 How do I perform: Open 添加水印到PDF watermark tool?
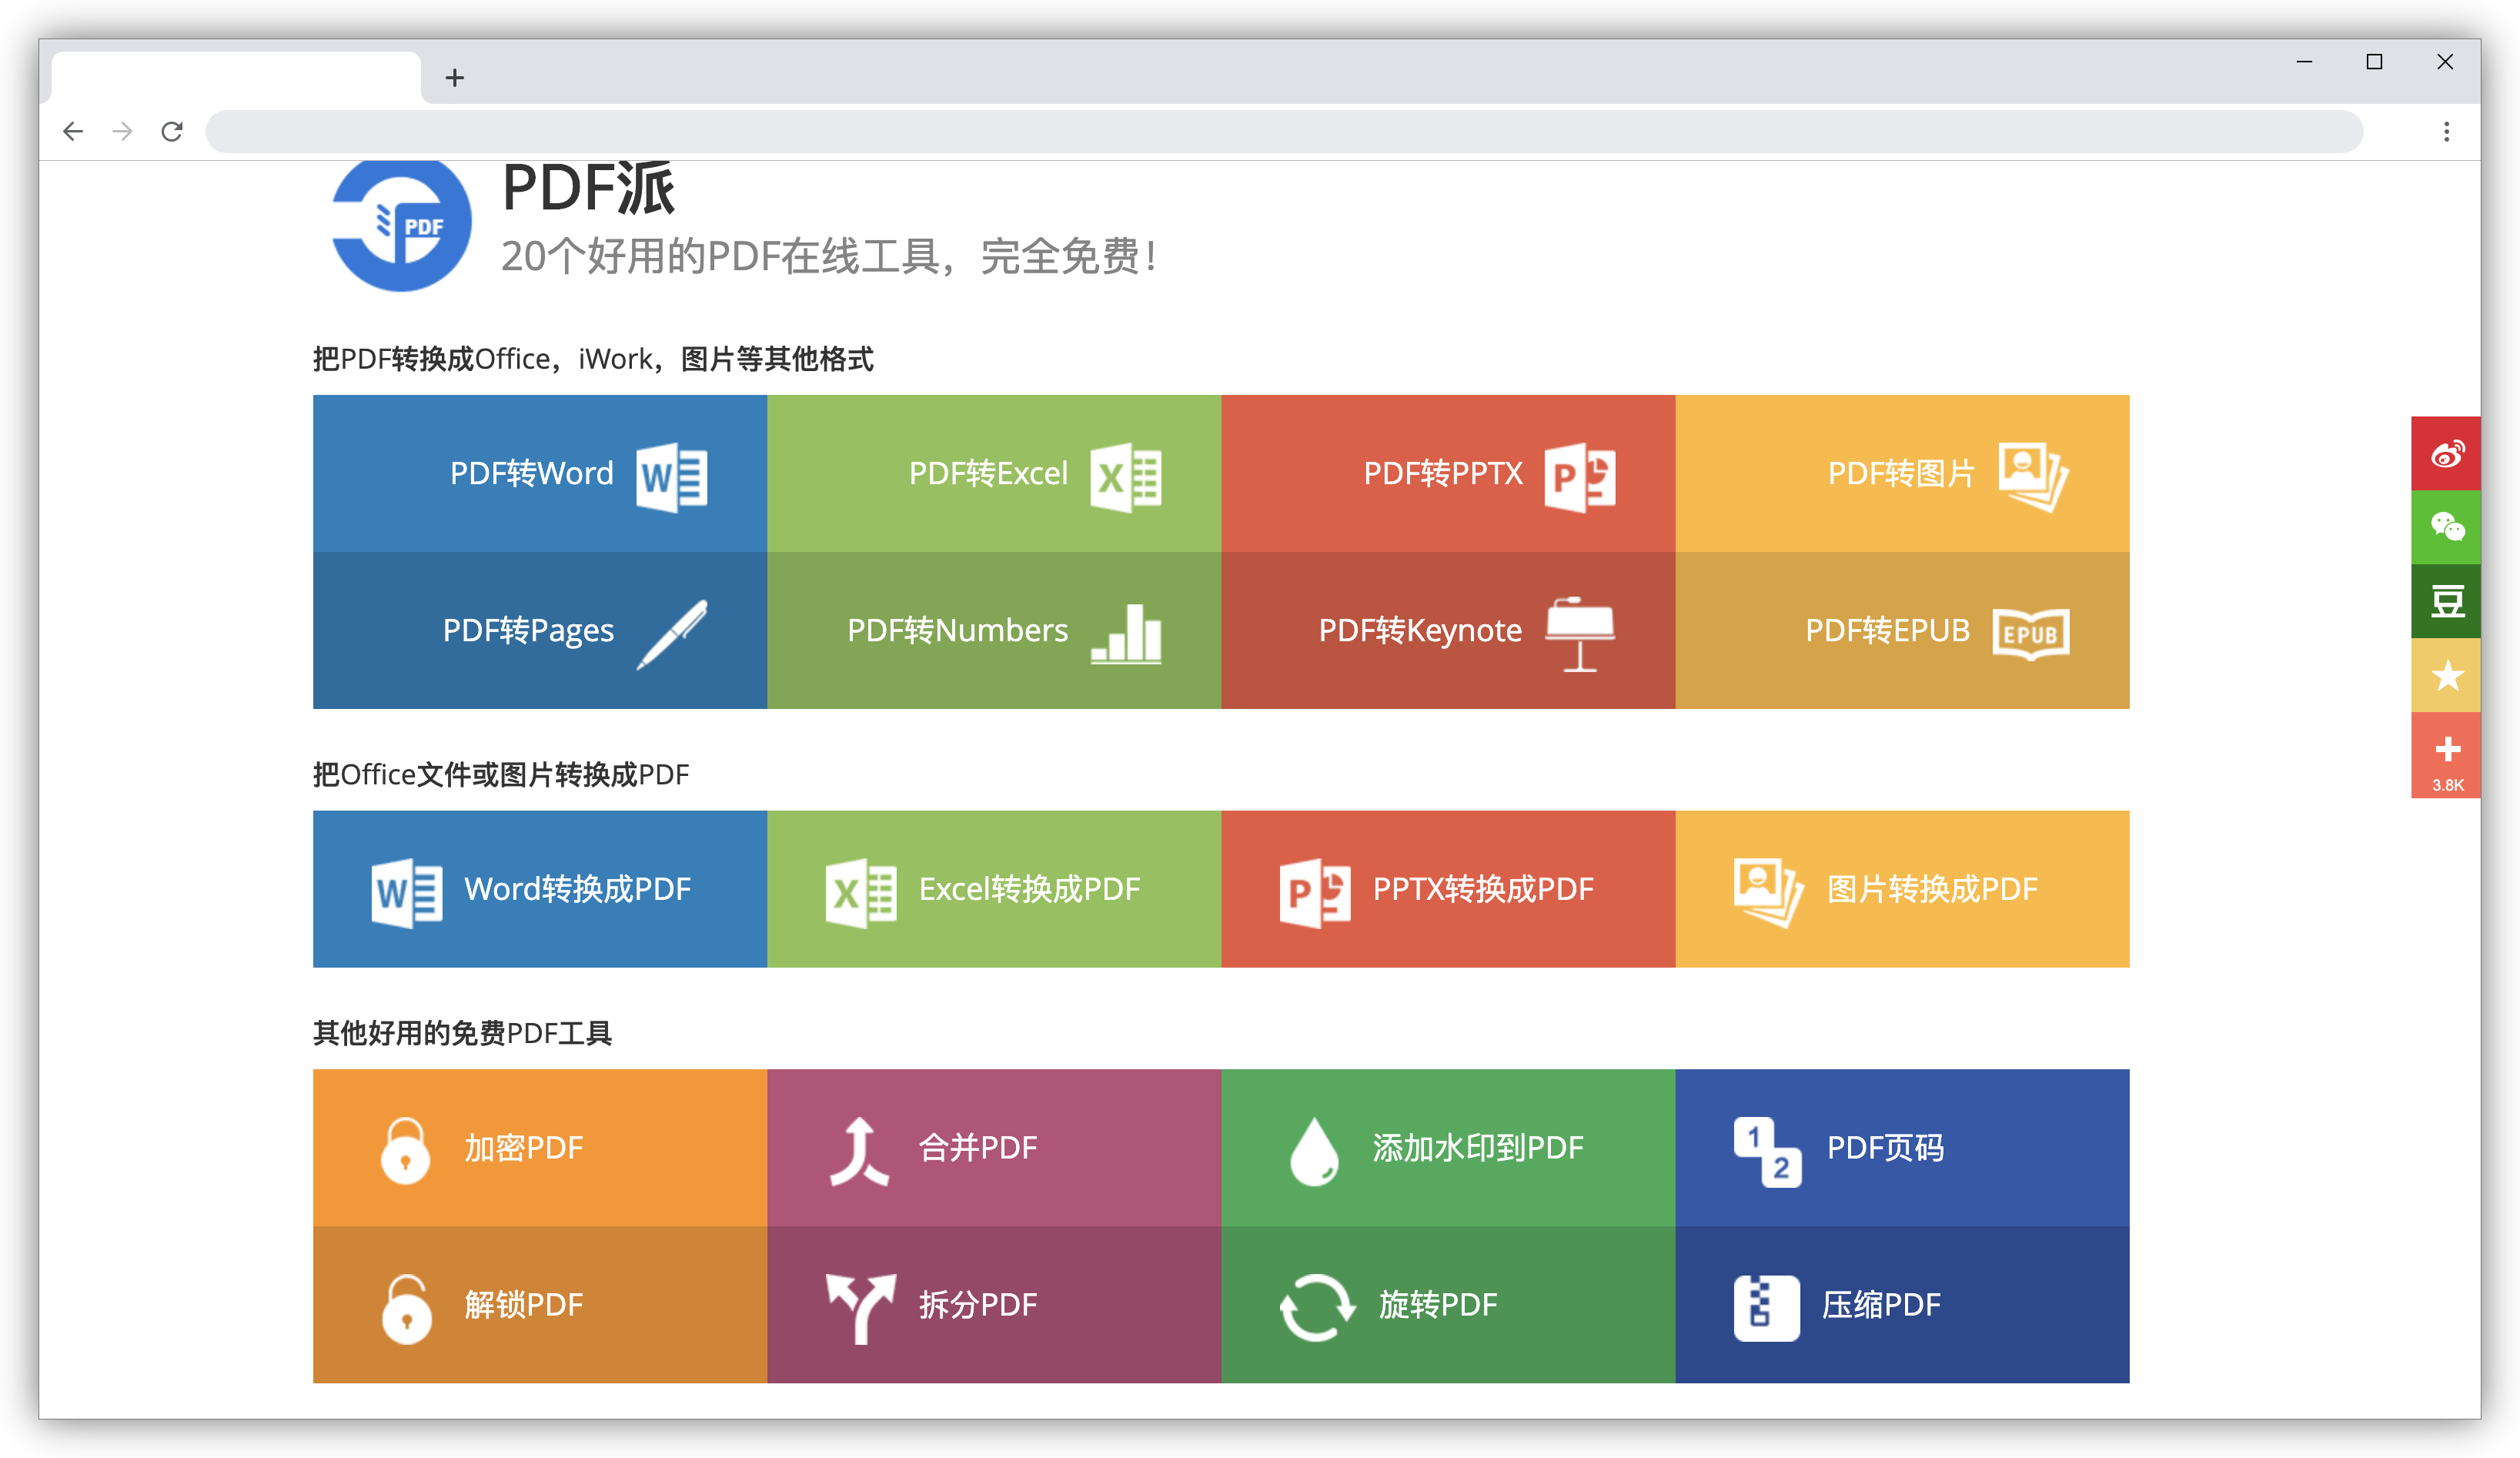point(1448,1147)
